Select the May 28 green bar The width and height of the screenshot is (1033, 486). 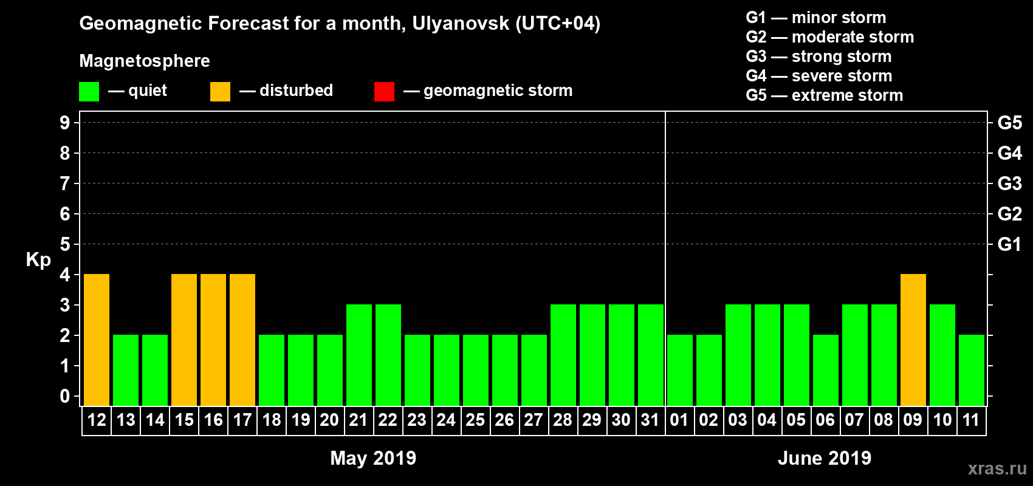563,355
